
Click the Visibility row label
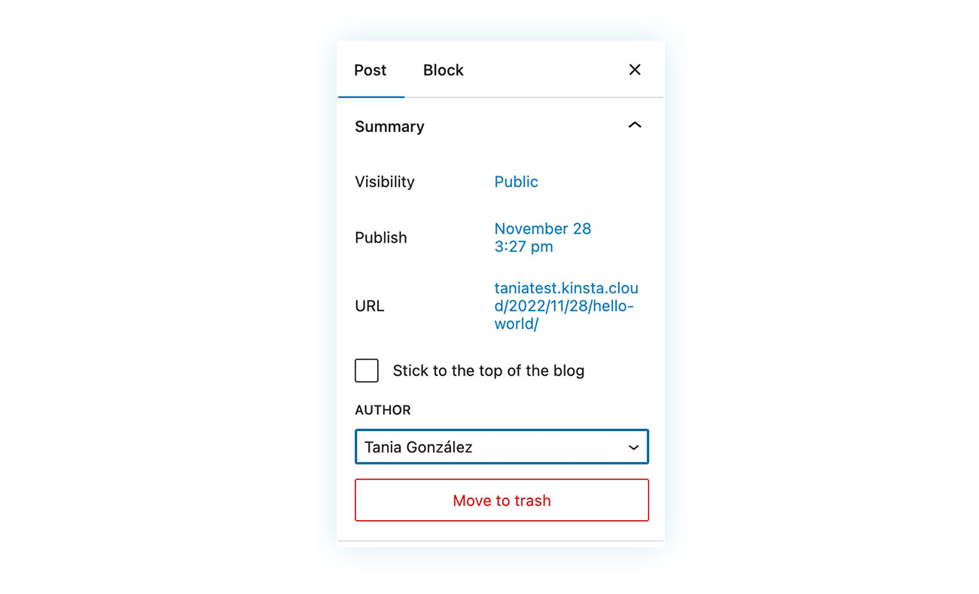(385, 182)
